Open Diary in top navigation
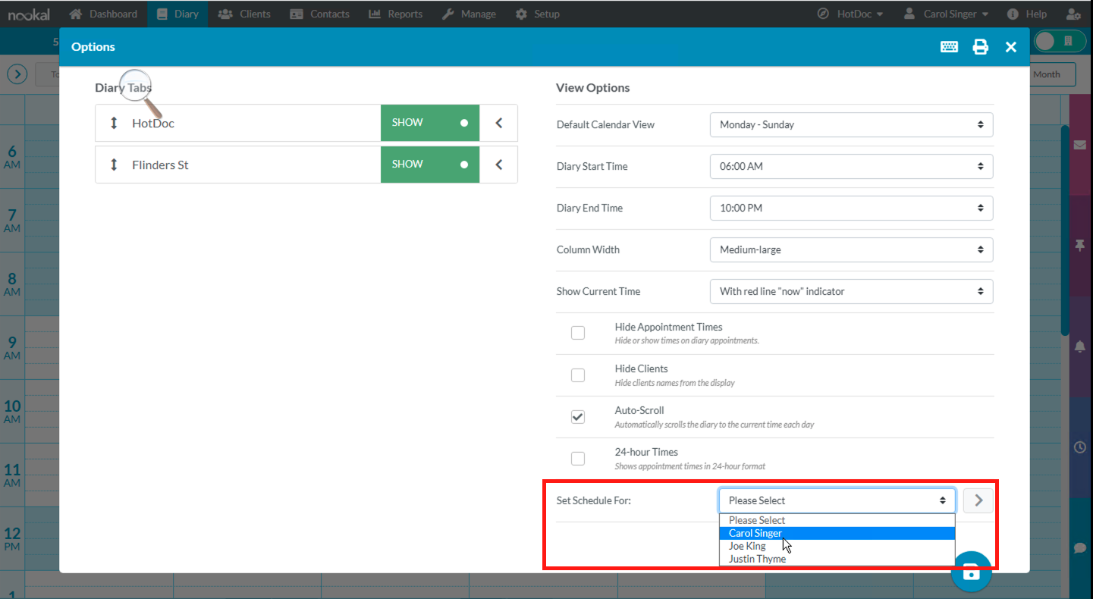The image size is (1093, 599). click(x=177, y=14)
